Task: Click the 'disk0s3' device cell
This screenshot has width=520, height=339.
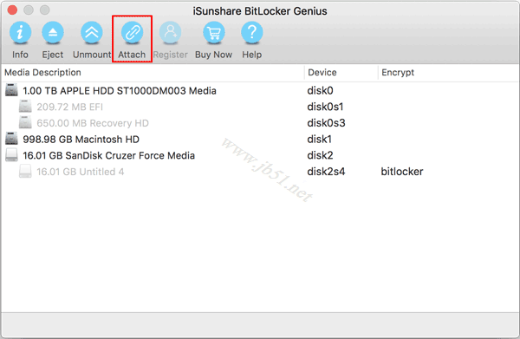Action: (x=326, y=123)
